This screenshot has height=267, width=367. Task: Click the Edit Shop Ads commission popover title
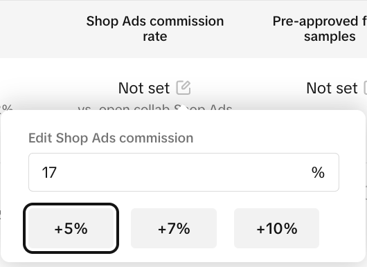(111, 138)
